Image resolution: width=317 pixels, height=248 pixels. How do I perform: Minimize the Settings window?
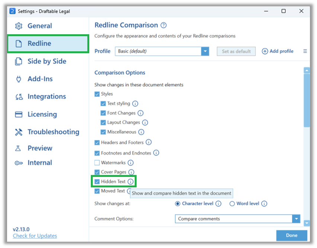click(266, 11)
